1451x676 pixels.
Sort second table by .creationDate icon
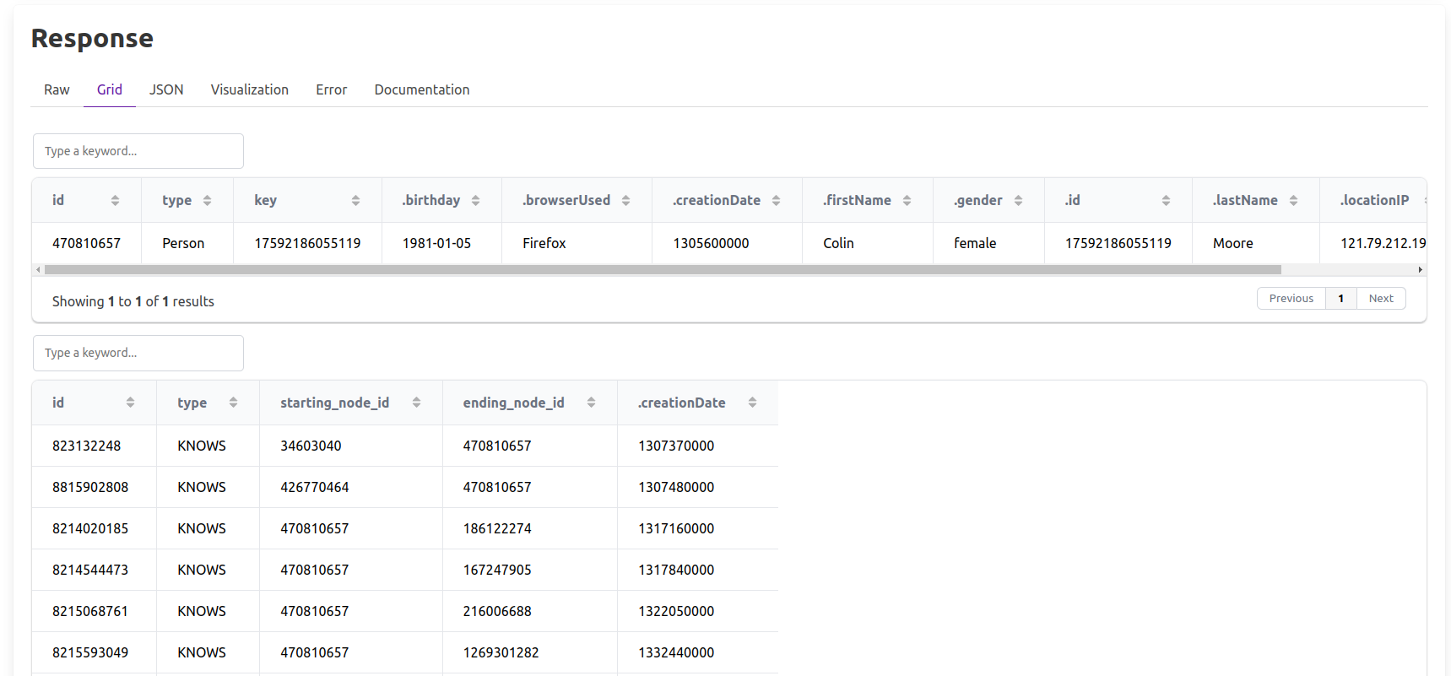752,403
